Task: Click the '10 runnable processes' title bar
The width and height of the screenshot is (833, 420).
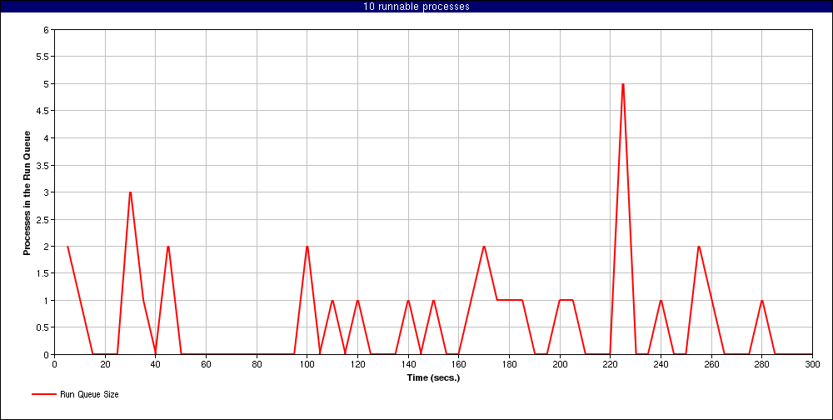Action: 416,7
